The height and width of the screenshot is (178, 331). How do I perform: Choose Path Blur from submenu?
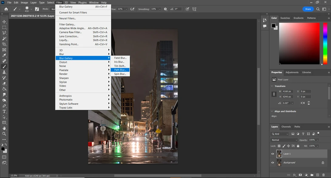coord(120,70)
